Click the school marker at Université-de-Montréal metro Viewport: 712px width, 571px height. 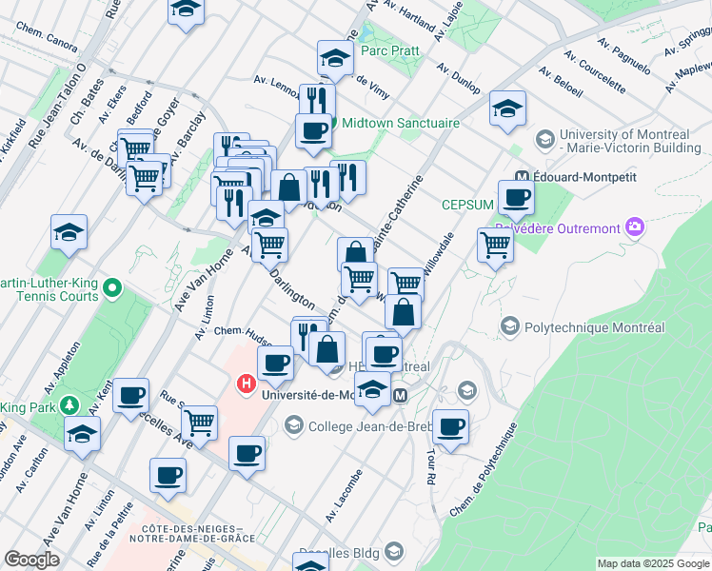click(372, 390)
